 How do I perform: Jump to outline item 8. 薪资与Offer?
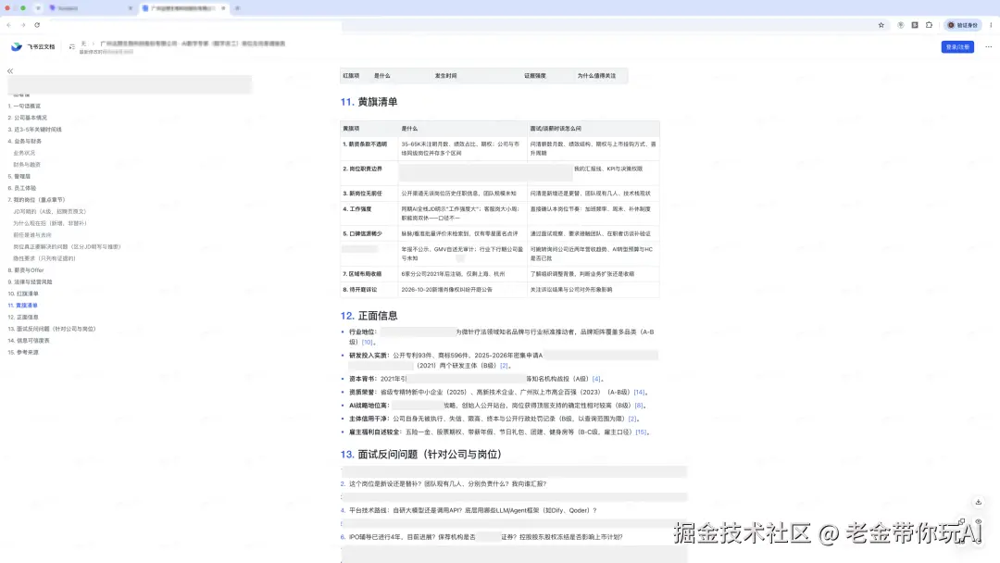coord(26,270)
